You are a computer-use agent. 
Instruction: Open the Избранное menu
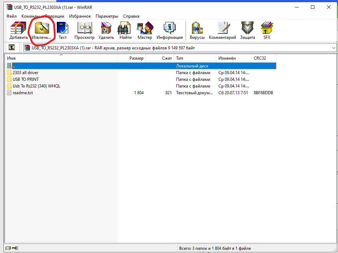point(80,16)
